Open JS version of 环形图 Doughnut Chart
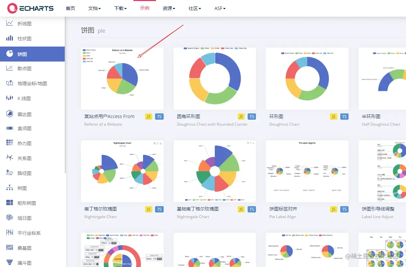The height and width of the screenshot is (267, 406). (333, 116)
